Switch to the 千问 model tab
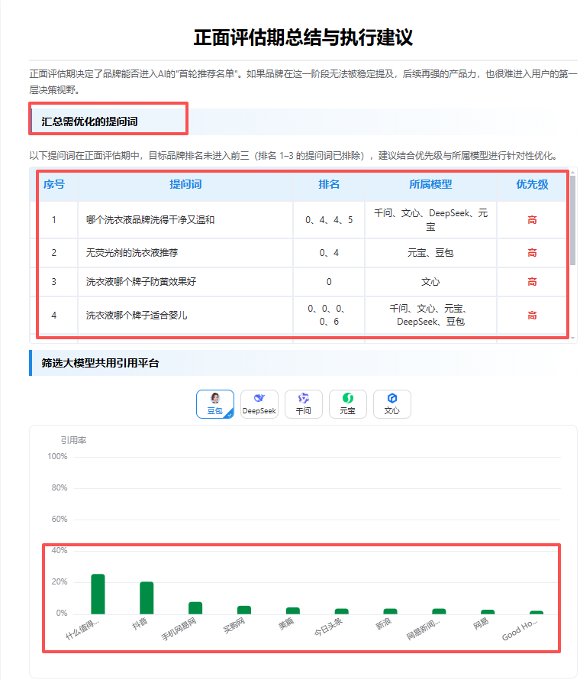The width and height of the screenshot is (580, 680). click(x=303, y=404)
